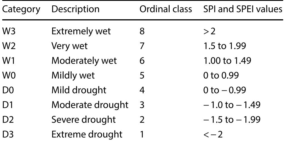The image size is (286, 144).
Task: Click the Ordinal class column header
Action: tap(166, 9)
